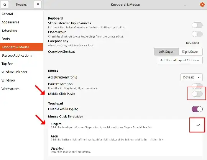Open Startup Applications in sidebar

click(x=21, y=56)
